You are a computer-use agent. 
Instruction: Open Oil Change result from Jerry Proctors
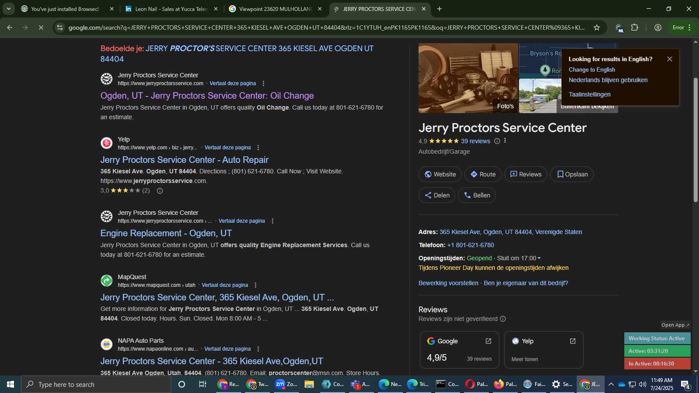point(207,96)
